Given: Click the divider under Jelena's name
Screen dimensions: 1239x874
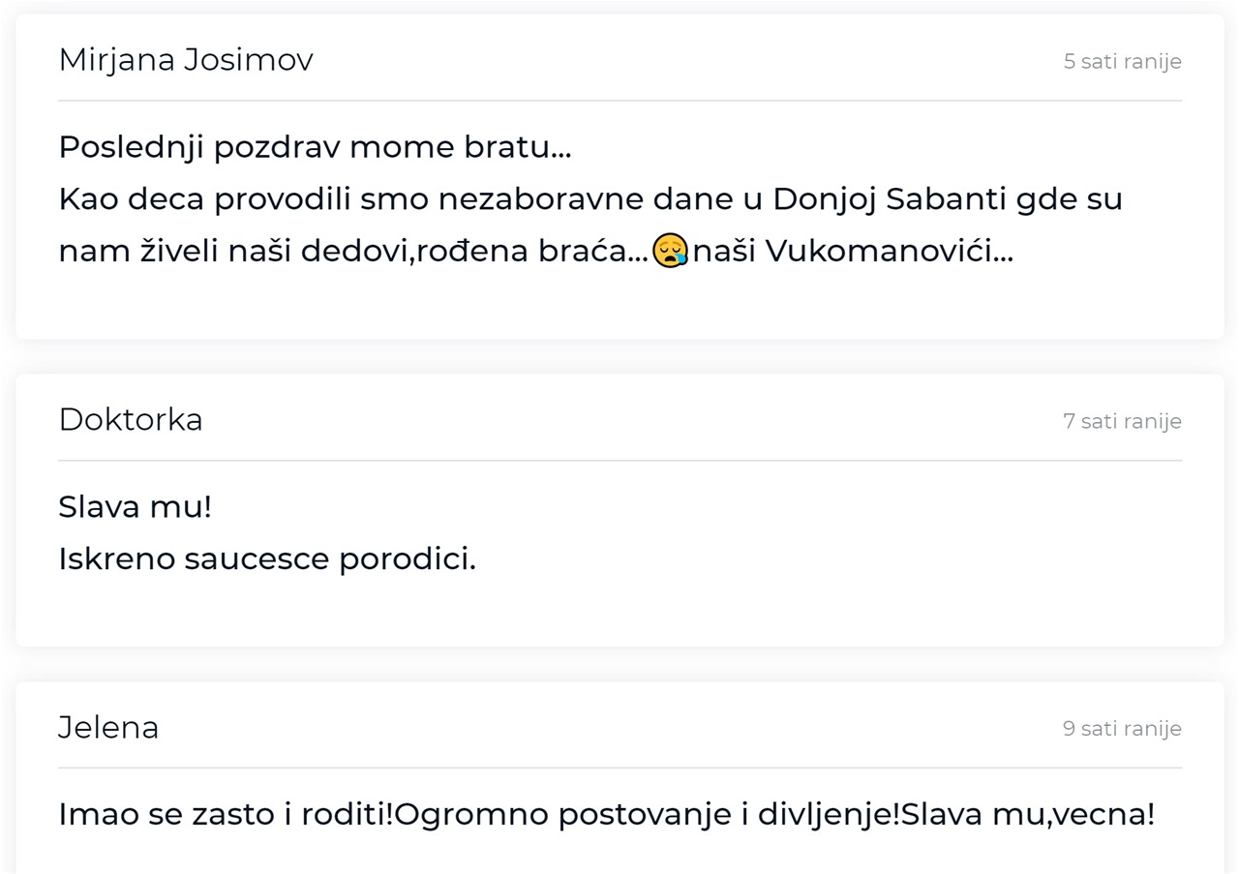Looking at the screenshot, I should point(619,768).
